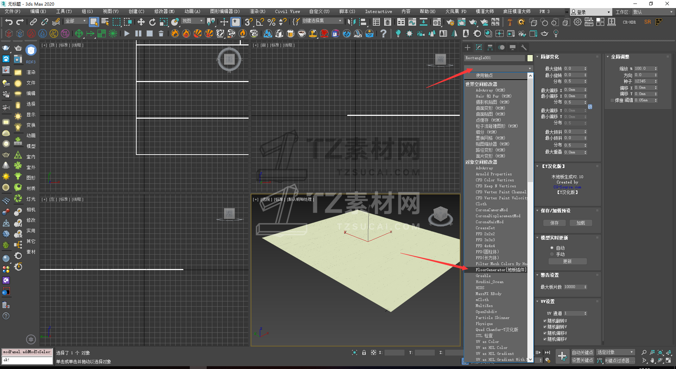The image size is (676, 369).
Task: Open the Civil View menu
Action: 288,11
